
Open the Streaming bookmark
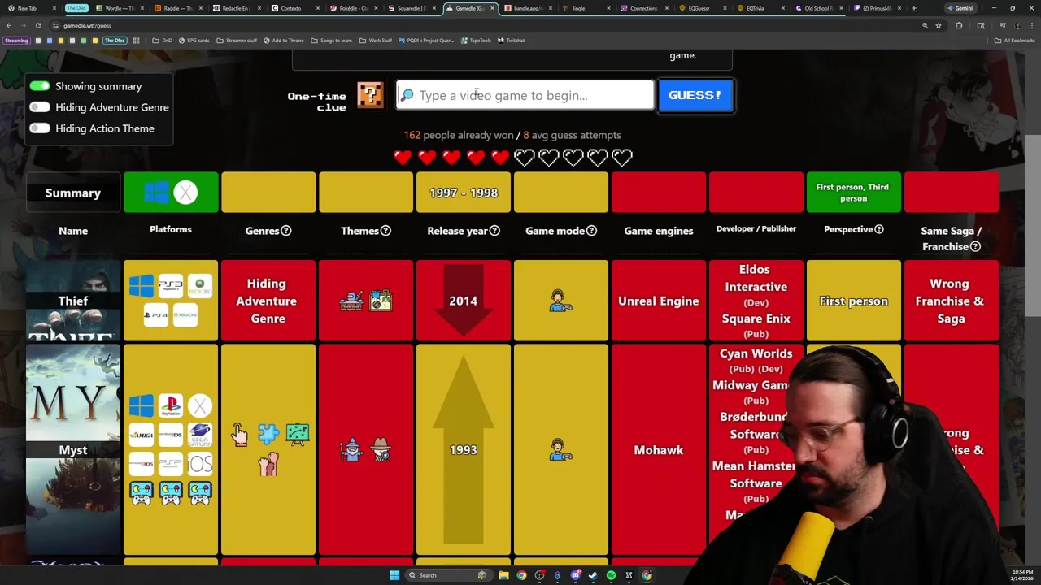click(x=16, y=40)
